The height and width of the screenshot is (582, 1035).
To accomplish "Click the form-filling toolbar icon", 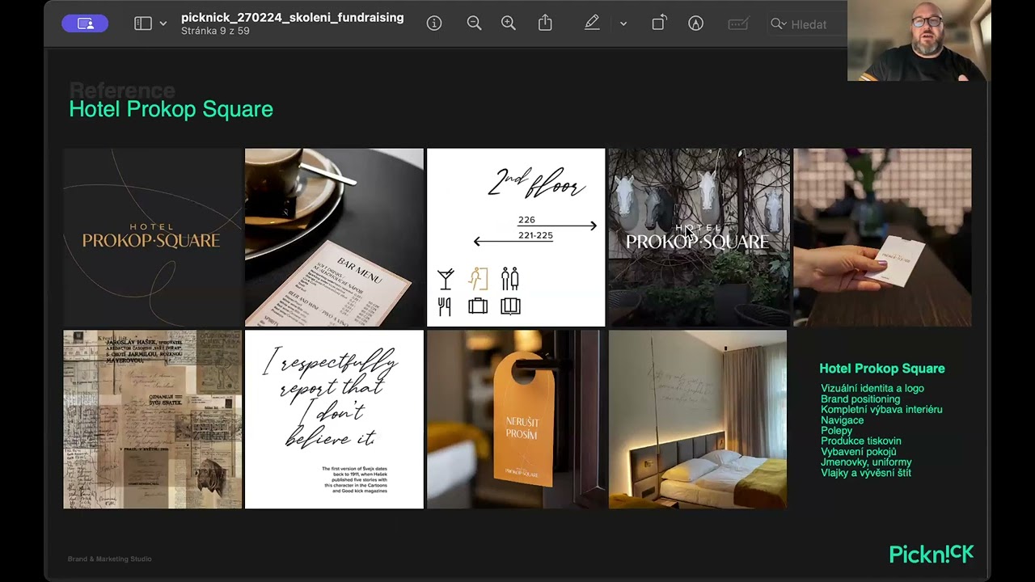I will click(738, 24).
